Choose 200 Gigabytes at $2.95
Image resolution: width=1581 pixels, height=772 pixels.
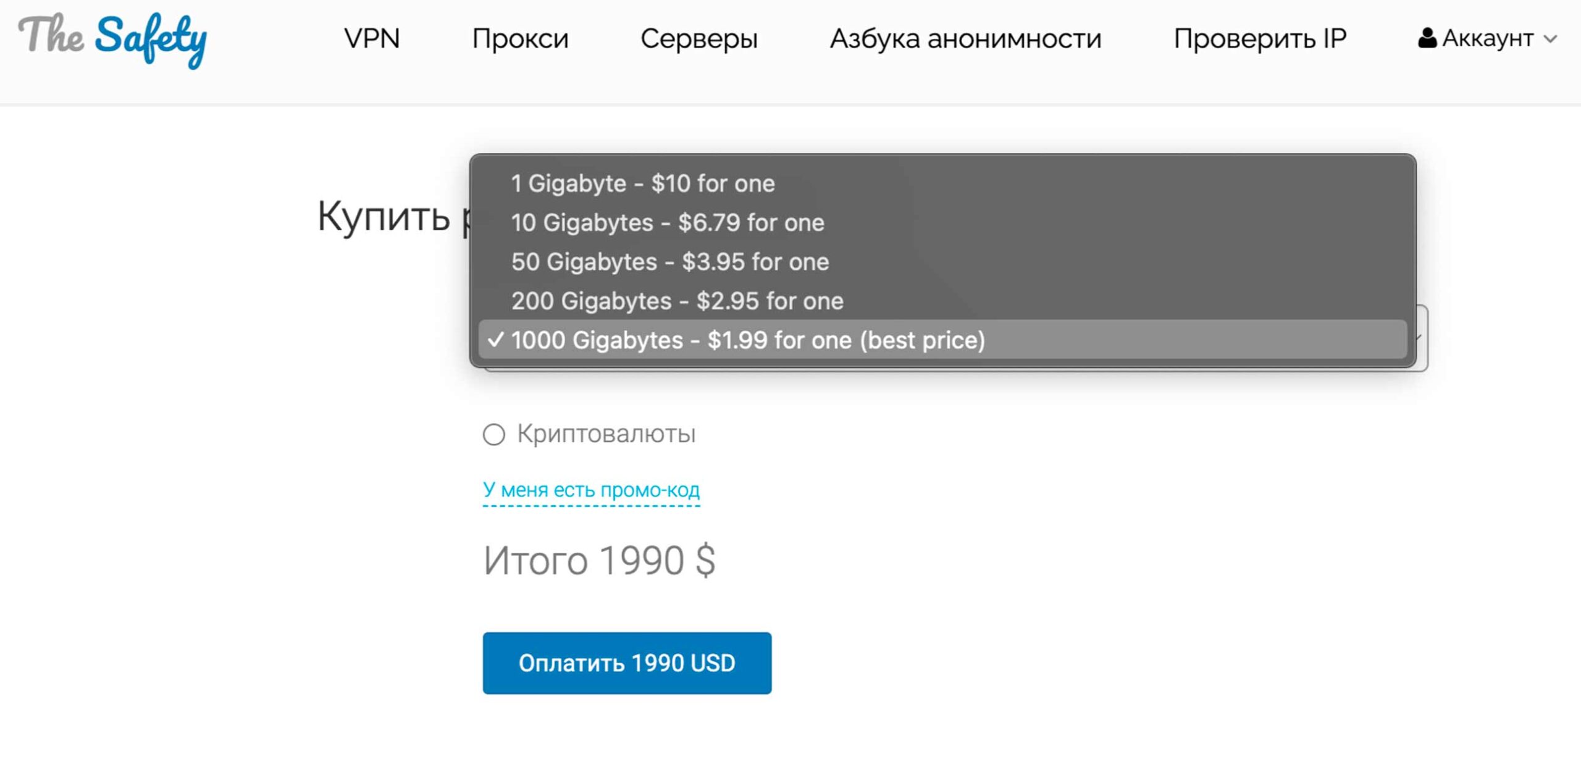click(677, 301)
